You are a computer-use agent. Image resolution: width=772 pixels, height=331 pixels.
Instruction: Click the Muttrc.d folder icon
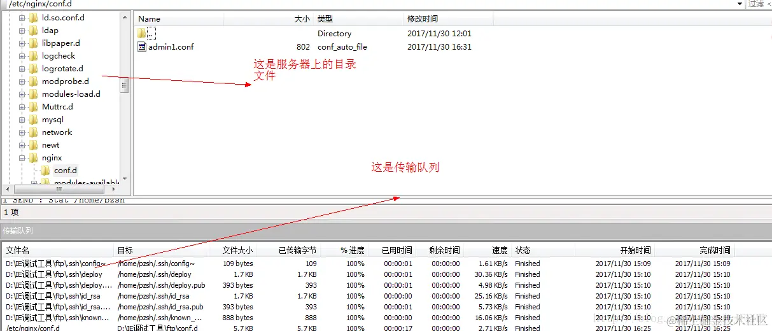pyautogui.click(x=34, y=107)
